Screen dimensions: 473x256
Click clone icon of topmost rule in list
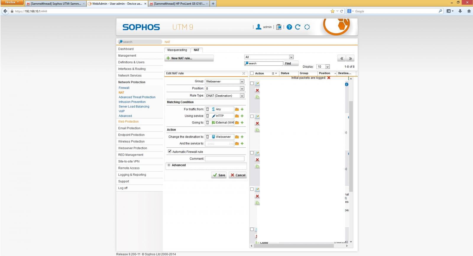pos(257,97)
